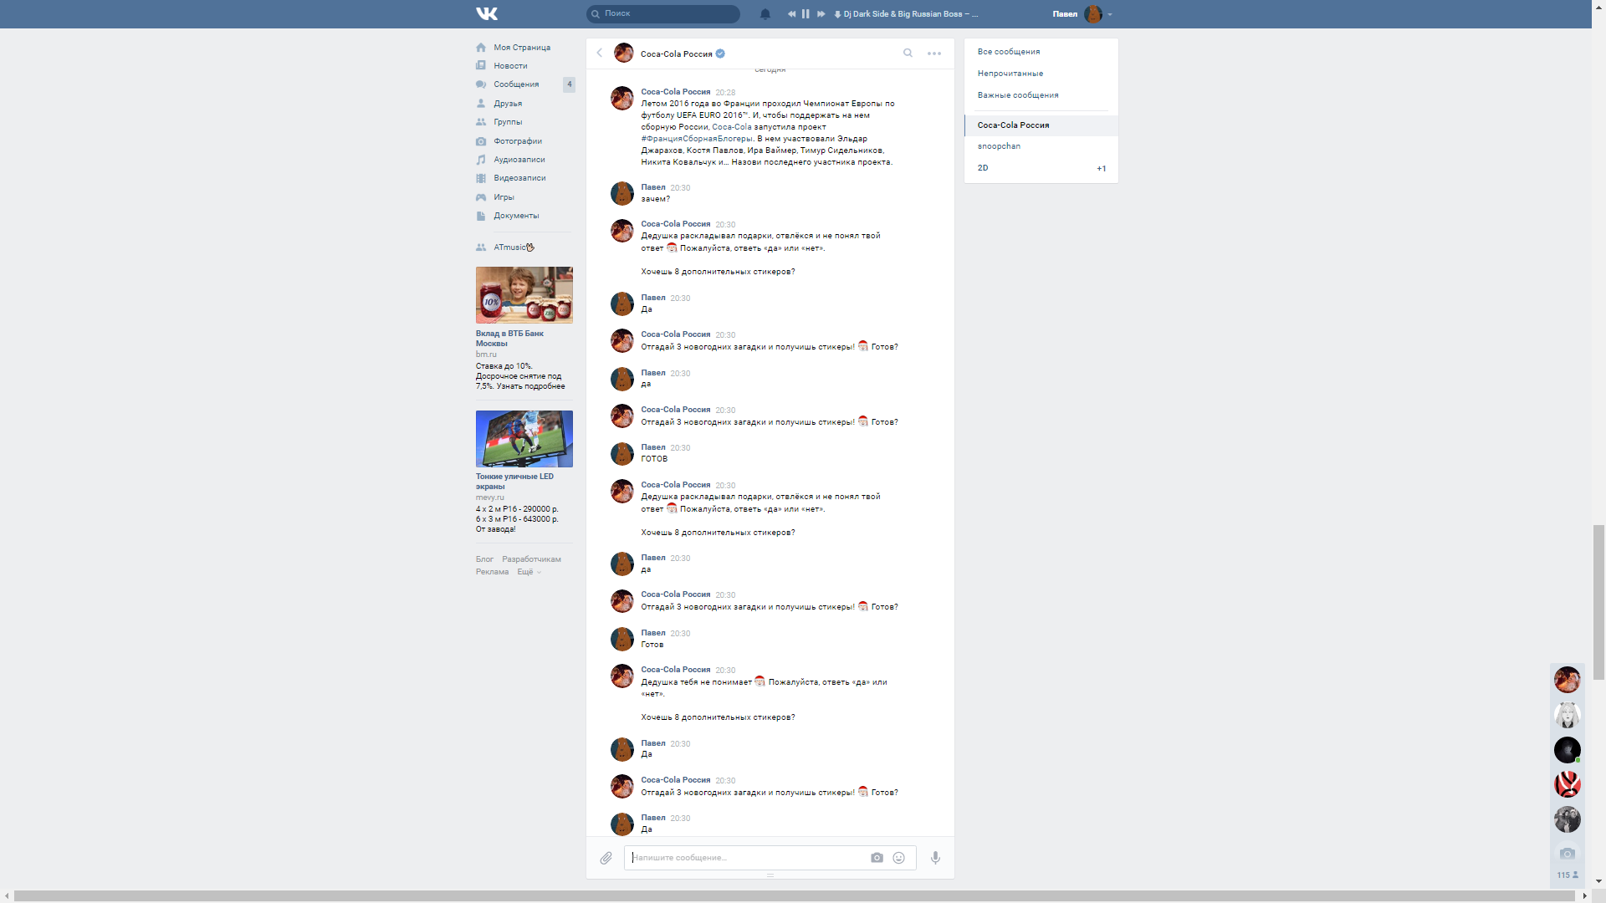Click camera icon in quick chat sidebar
The image size is (1606, 903).
click(x=1567, y=854)
